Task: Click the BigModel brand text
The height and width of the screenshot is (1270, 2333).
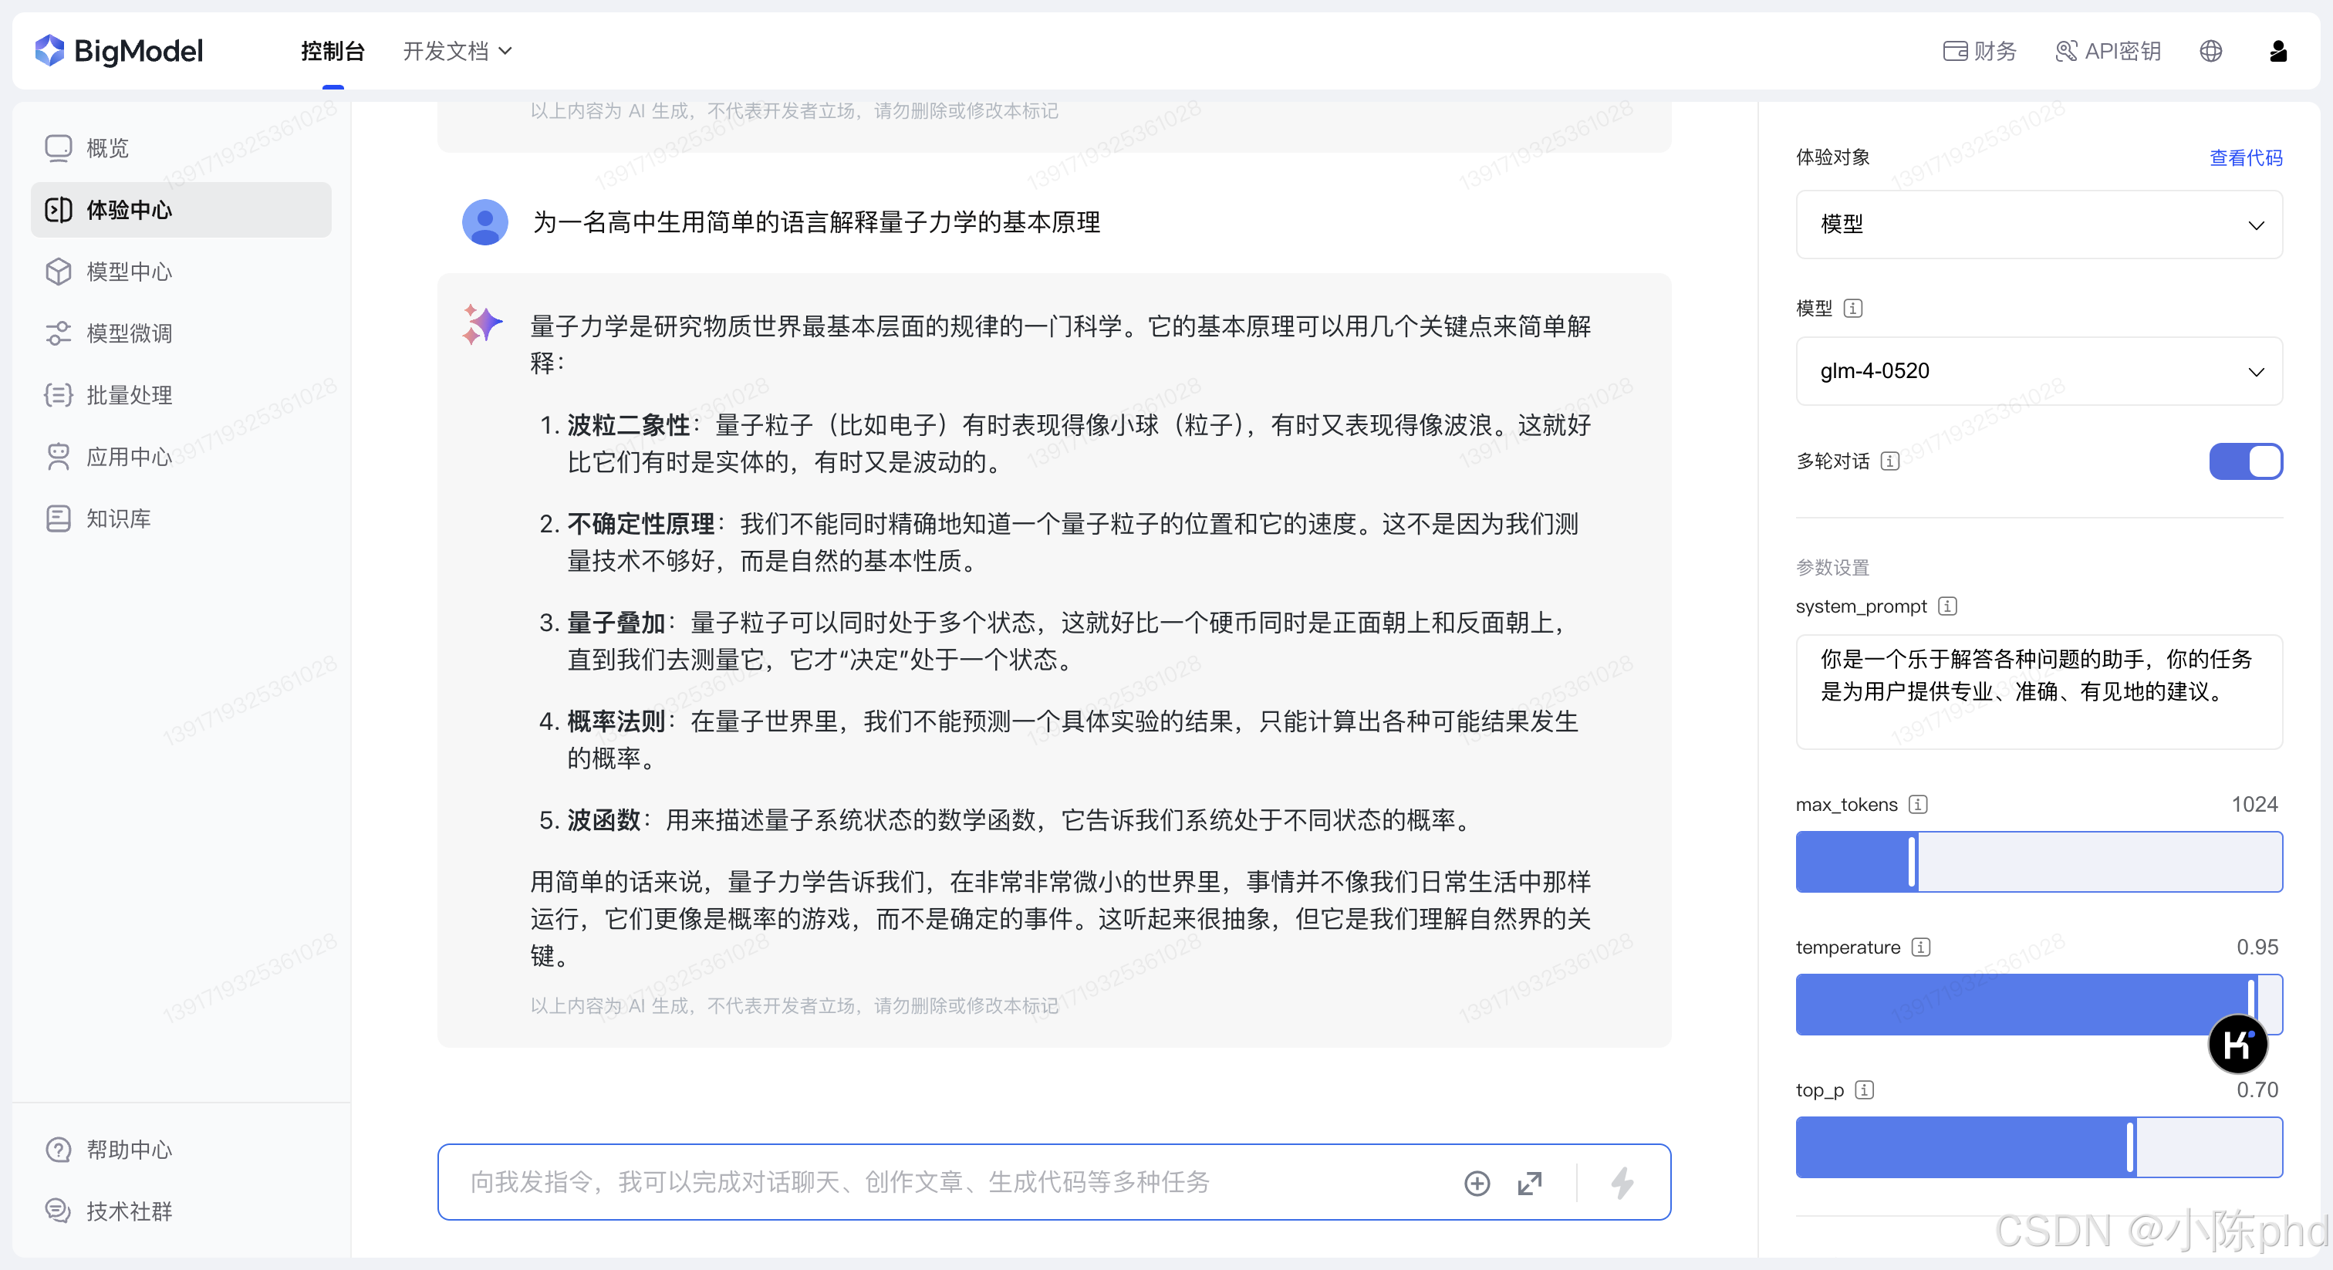Action: (139, 51)
